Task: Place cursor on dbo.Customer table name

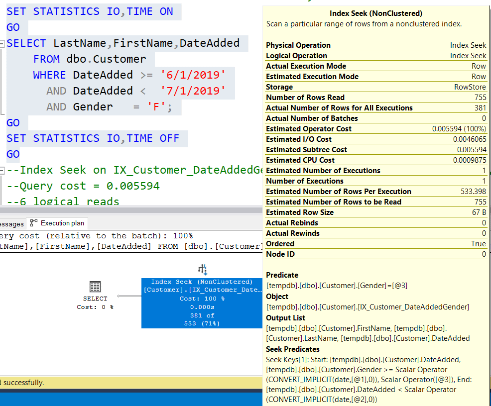Action: [106, 59]
